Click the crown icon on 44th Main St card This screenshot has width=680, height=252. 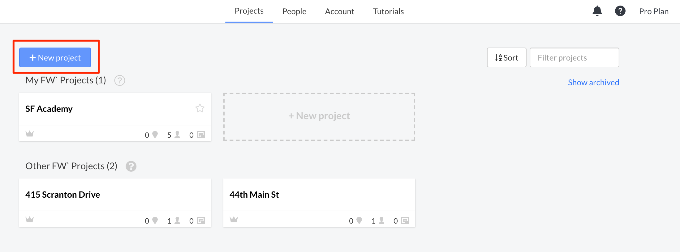(x=234, y=220)
